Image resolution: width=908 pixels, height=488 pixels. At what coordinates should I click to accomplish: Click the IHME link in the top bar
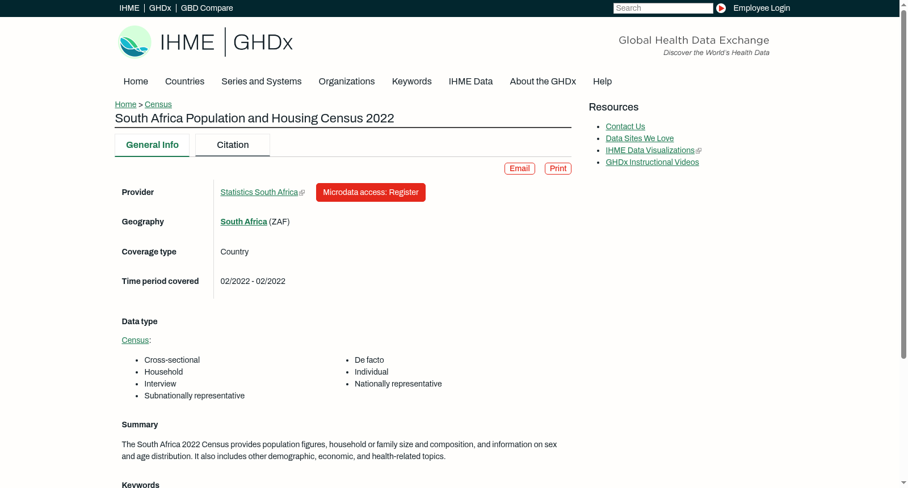(x=129, y=8)
